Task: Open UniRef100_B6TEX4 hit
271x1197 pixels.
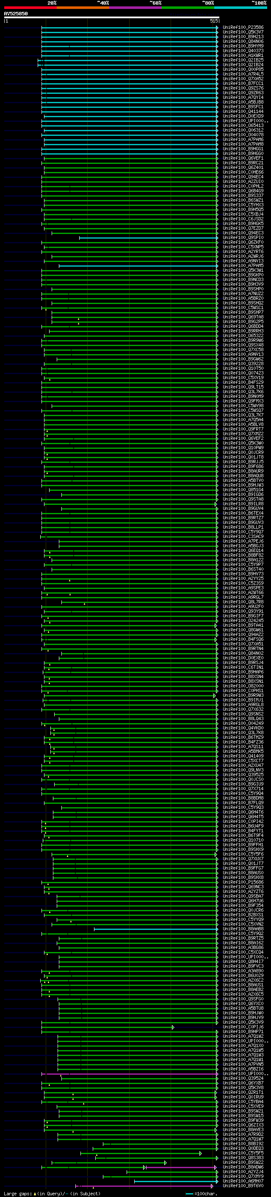Action: pyautogui.click(x=243, y=513)
